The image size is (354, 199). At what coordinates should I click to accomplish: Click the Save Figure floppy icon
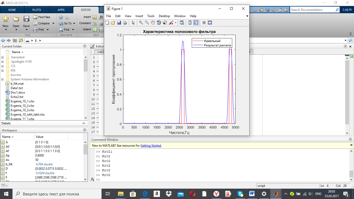(119, 23)
